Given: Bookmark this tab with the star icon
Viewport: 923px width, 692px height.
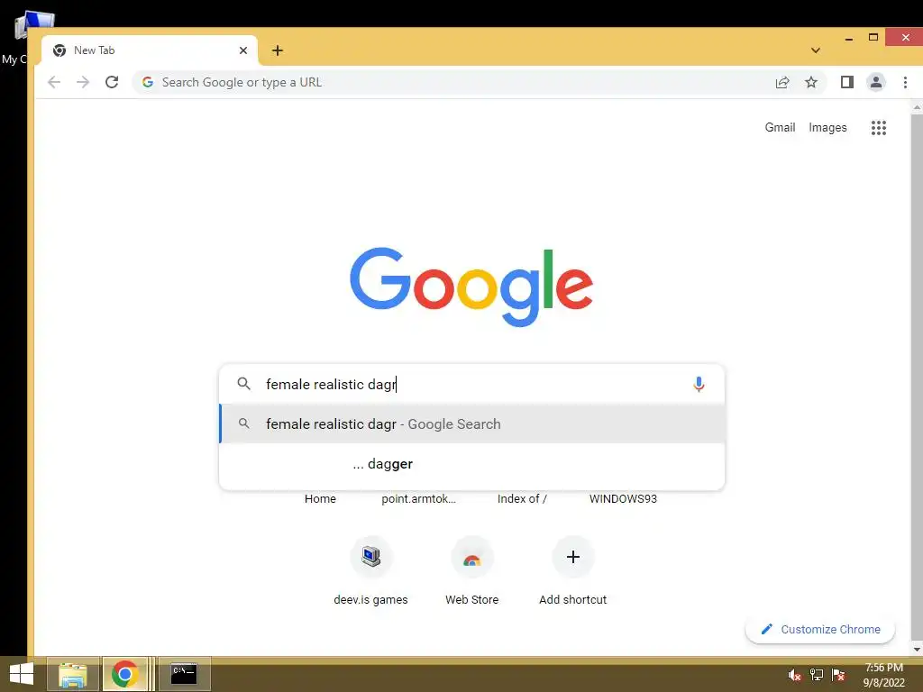Looking at the screenshot, I should [811, 82].
